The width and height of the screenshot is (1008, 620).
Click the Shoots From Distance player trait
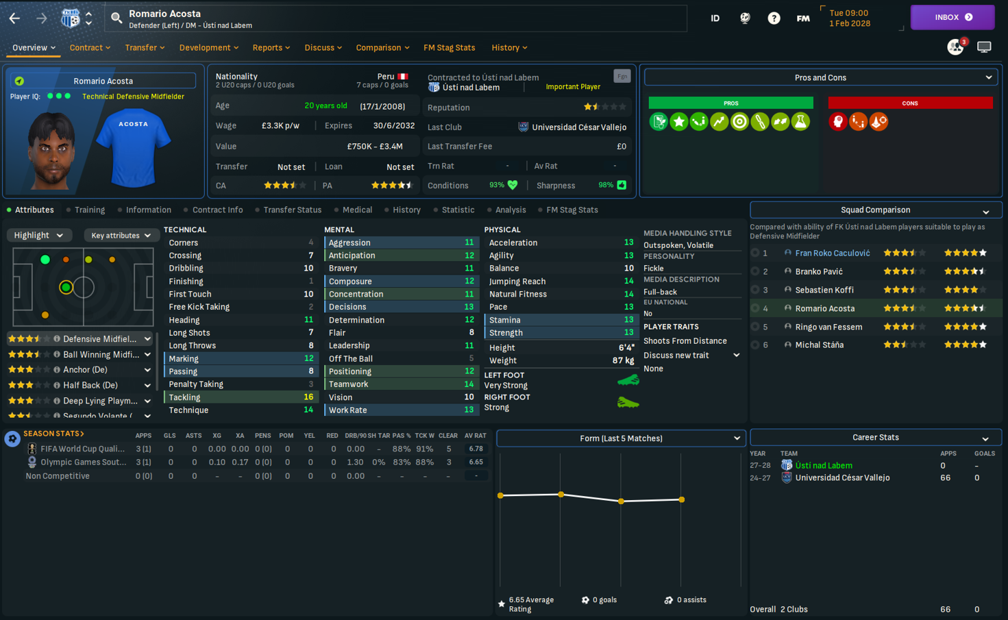(685, 340)
